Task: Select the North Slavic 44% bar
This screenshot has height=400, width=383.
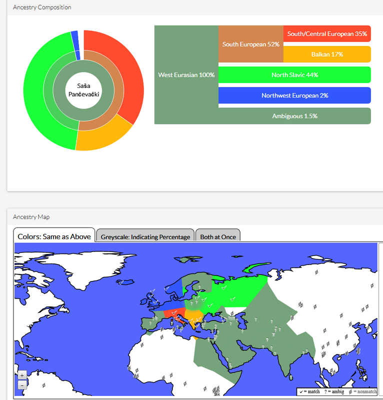Action: 294,74
